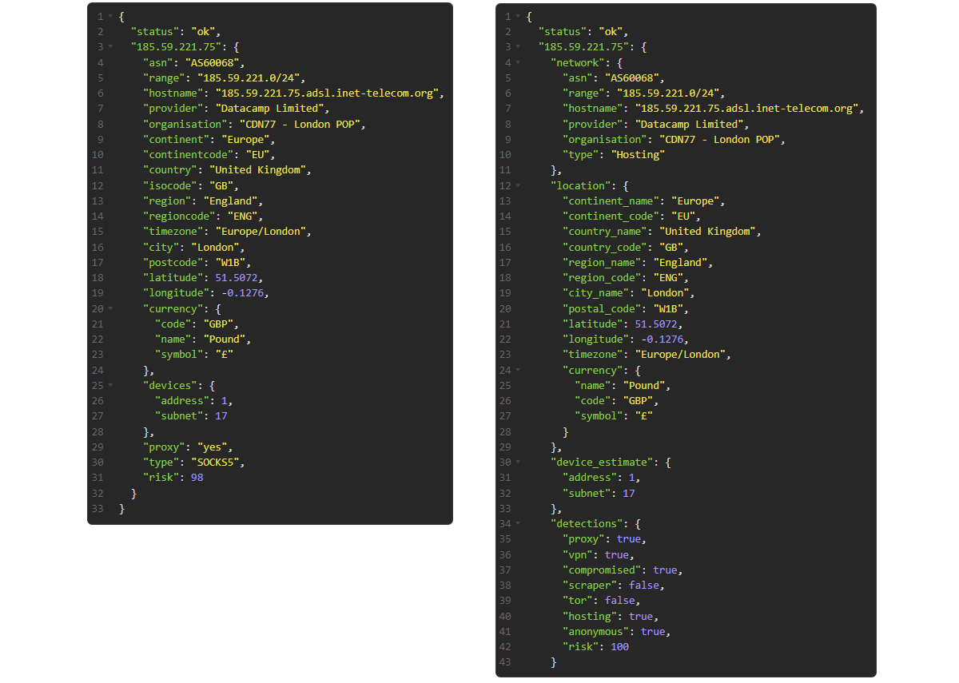The width and height of the screenshot is (959, 683).
Task: Click the "AS60068" value in left panel
Action: coord(214,62)
